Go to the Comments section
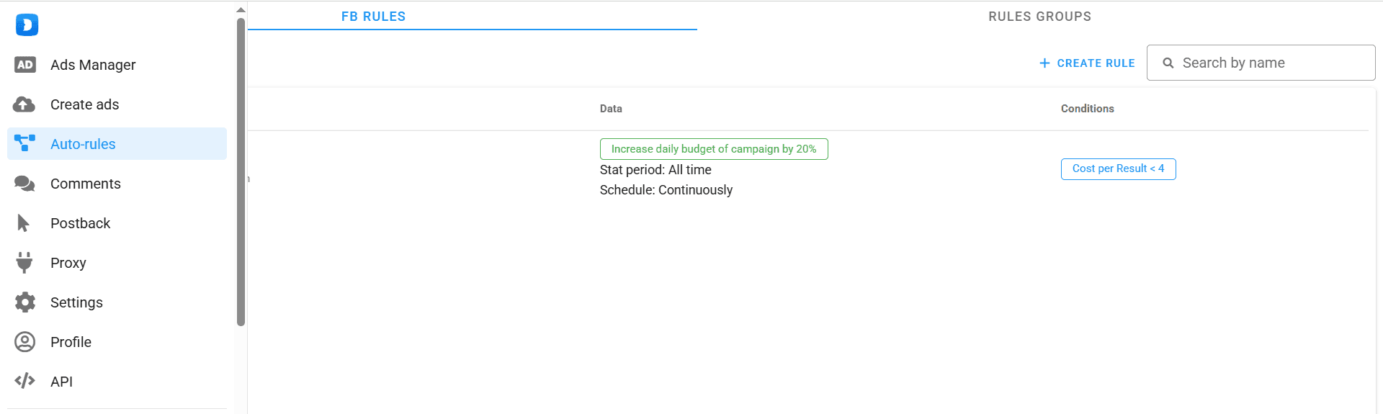This screenshot has width=1383, height=414. click(x=85, y=184)
